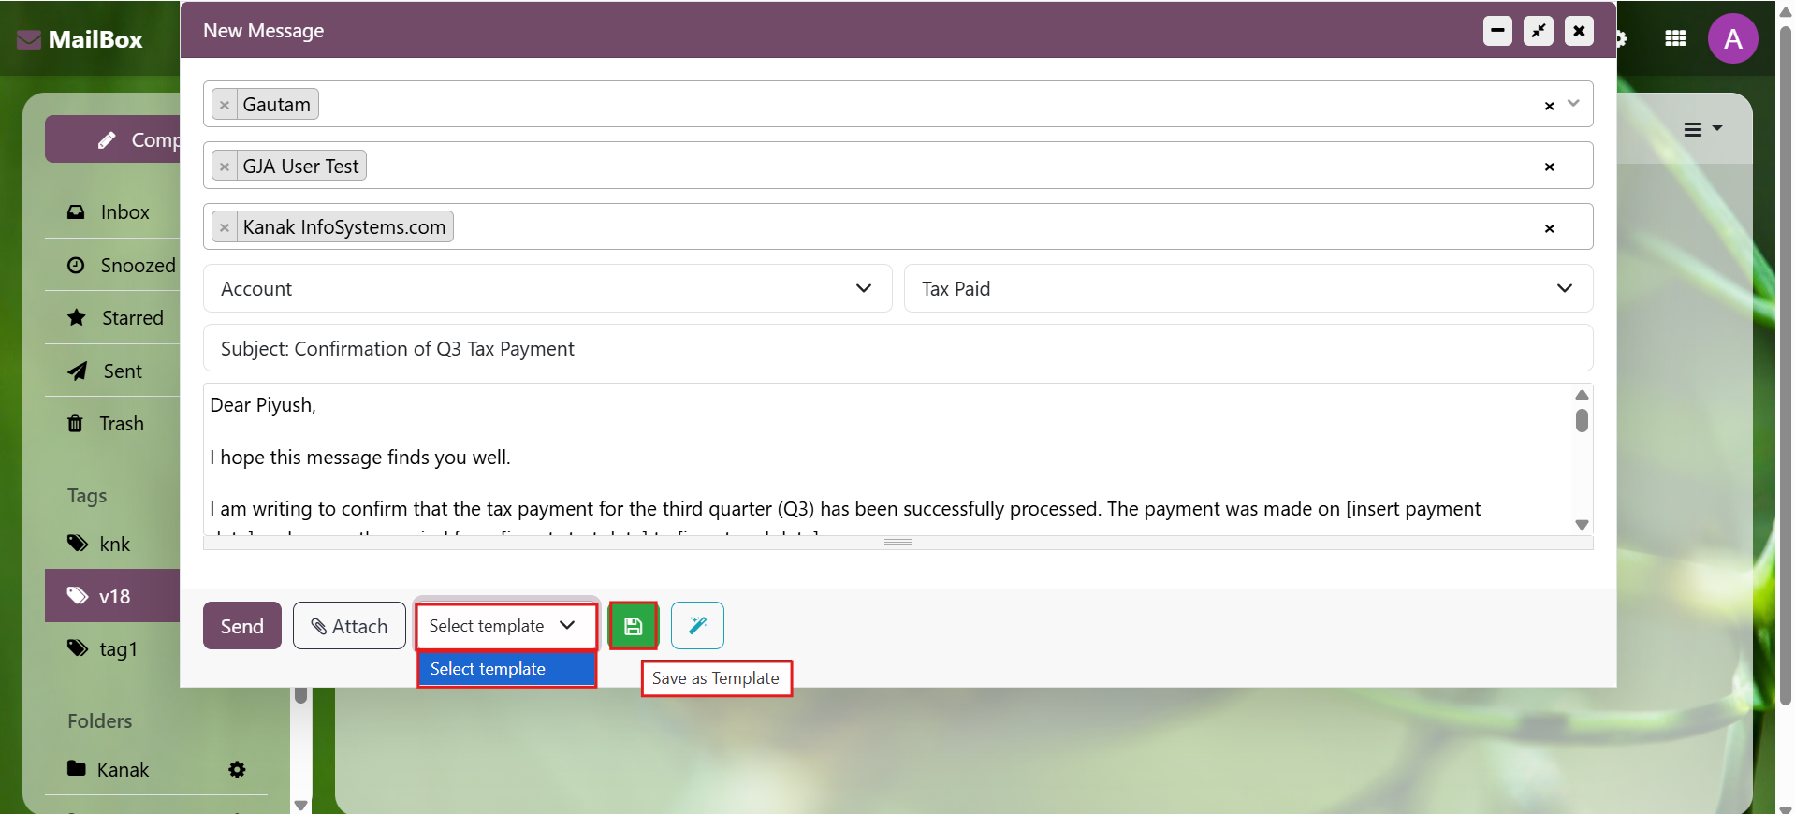1795x814 pixels.
Task: Click the Compose button
Action: 112,139
